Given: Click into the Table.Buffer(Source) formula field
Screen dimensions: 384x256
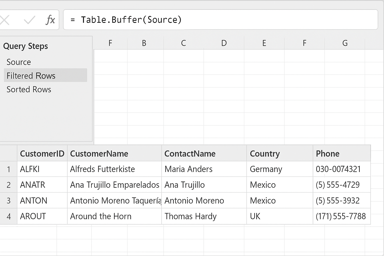Looking at the screenshot, I should pos(220,20).
